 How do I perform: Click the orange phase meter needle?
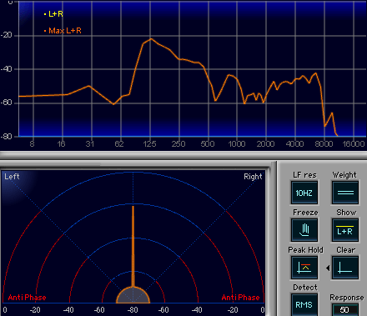(x=133, y=246)
